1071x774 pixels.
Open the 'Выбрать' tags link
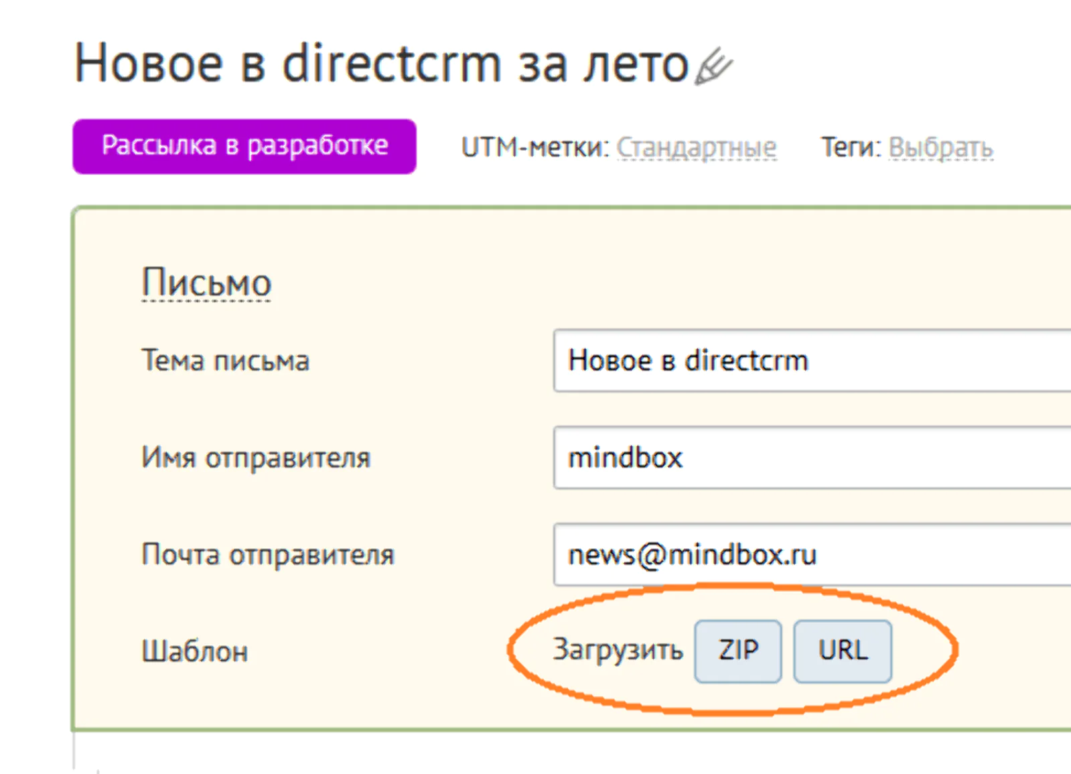[x=940, y=147]
